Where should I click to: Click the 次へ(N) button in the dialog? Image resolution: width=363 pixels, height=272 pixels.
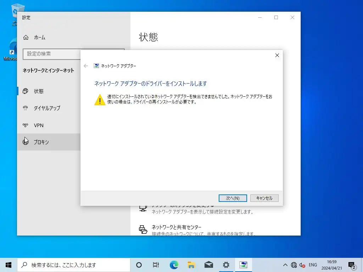coord(233,198)
